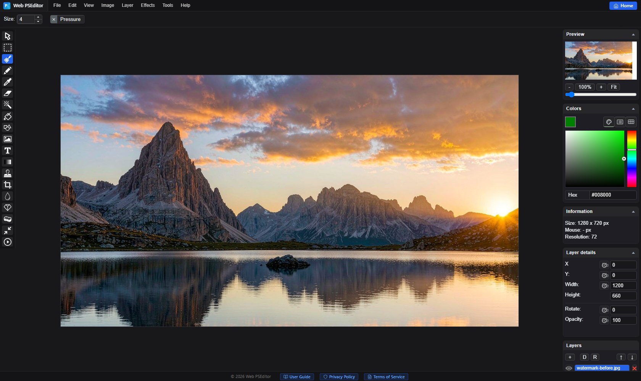Screen dimensions: 641x381
Task: Open the Animation play tool
Action: 7,242
